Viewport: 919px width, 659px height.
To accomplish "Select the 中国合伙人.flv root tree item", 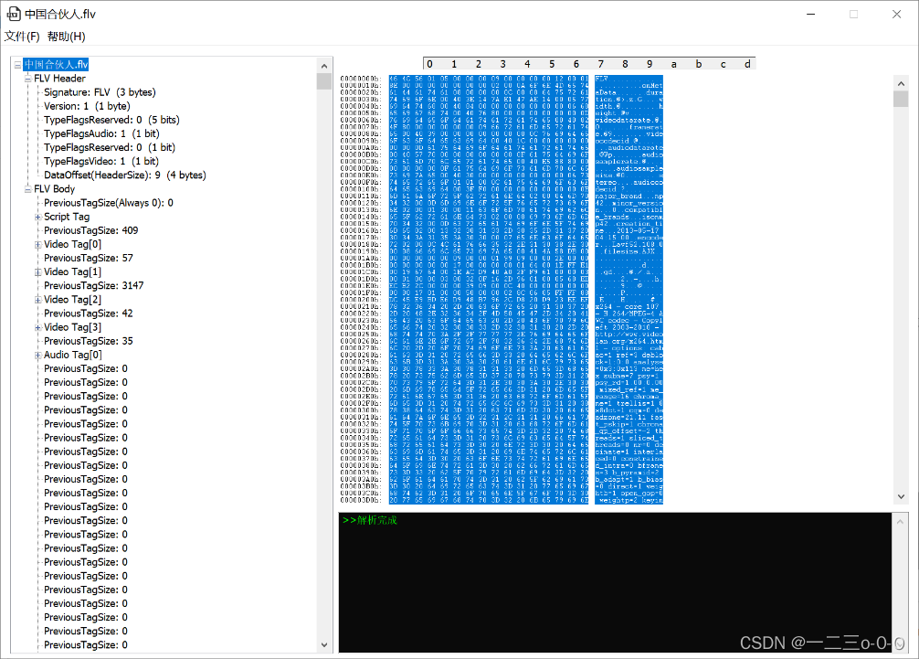I will pyautogui.click(x=57, y=65).
